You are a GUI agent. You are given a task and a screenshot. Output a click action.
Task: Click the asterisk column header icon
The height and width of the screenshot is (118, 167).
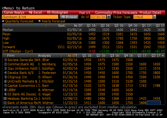tap(163, 56)
